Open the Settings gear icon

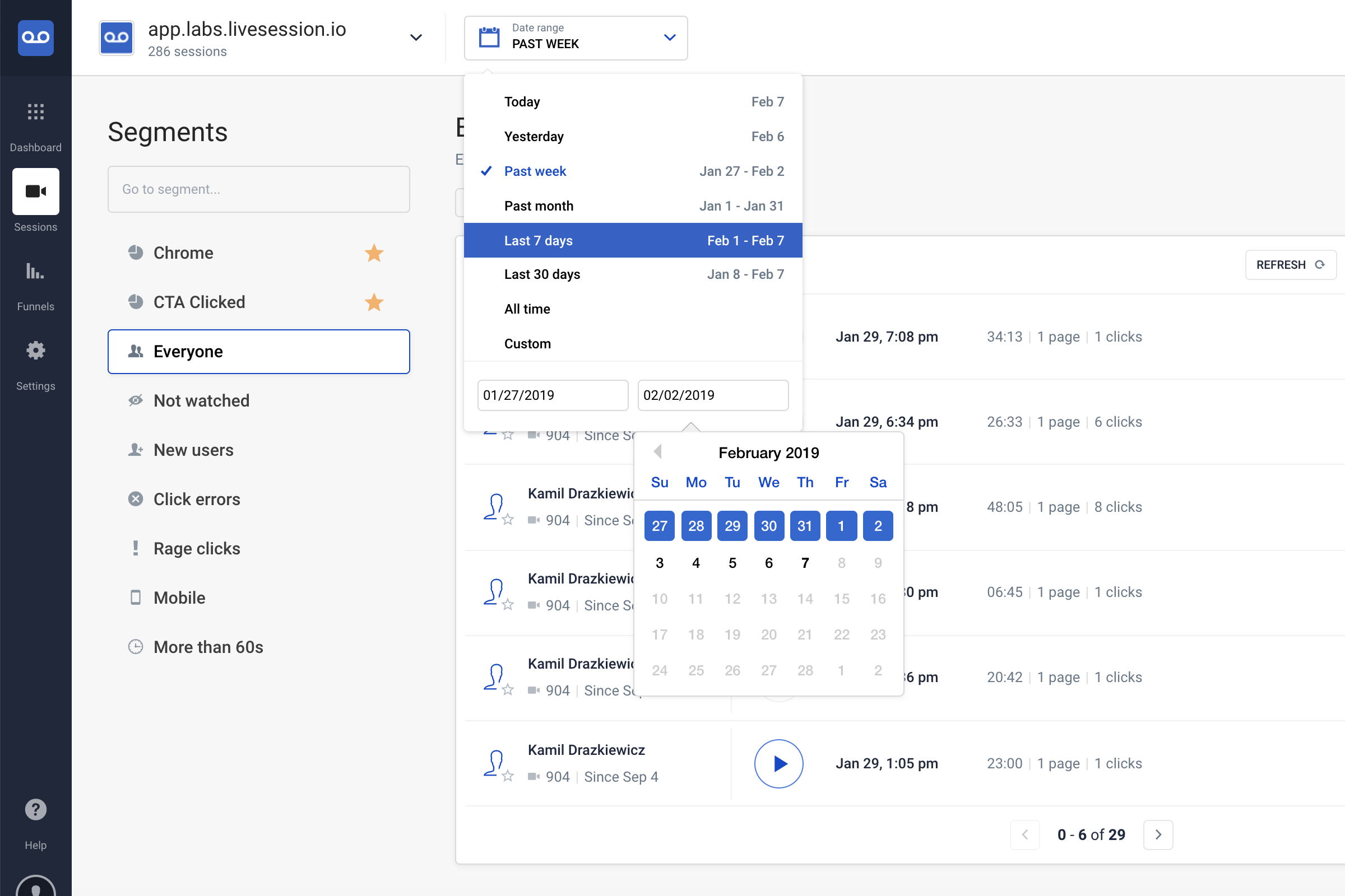coord(35,351)
